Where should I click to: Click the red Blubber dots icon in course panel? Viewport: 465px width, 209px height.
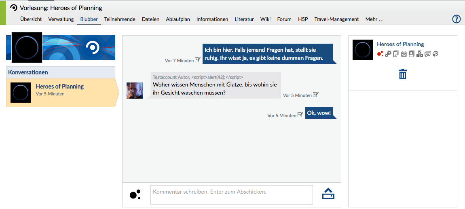(x=380, y=54)
